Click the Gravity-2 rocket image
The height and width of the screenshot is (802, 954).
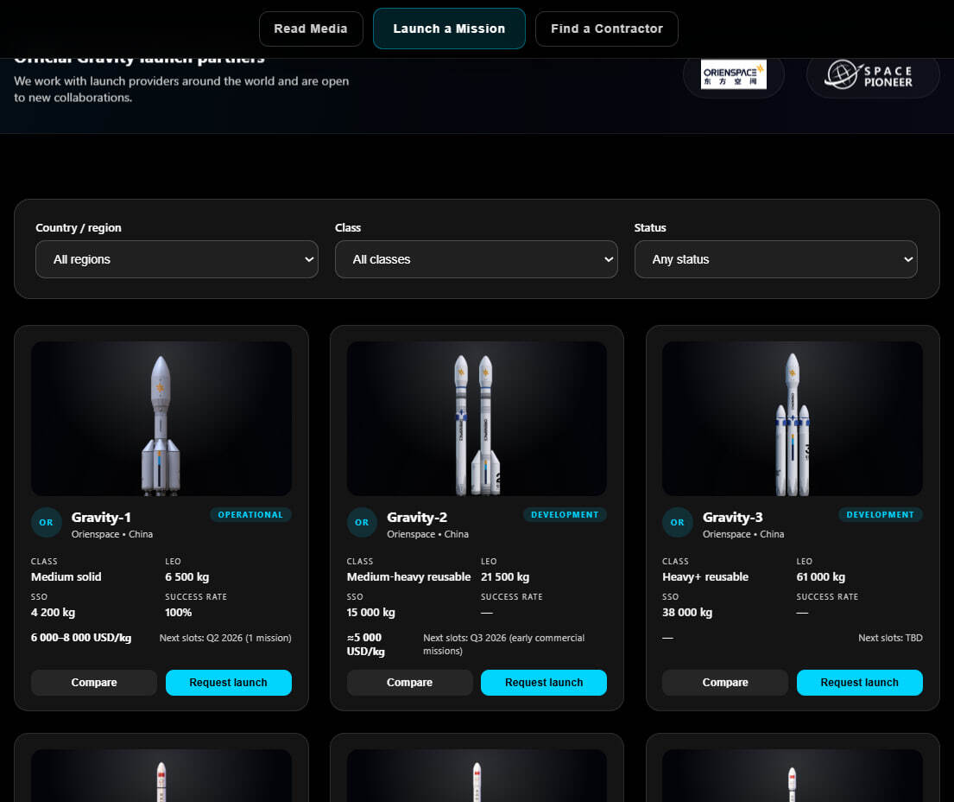coord(476,418)
